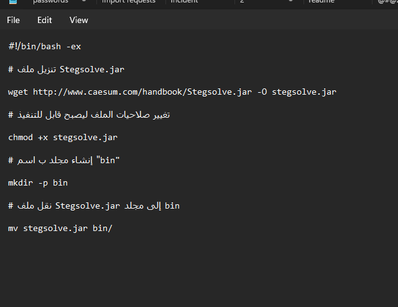The height and width of the screenshot is (307, 398).
Task: Click the mkdir -p bin line
Action: pos(38,183)
